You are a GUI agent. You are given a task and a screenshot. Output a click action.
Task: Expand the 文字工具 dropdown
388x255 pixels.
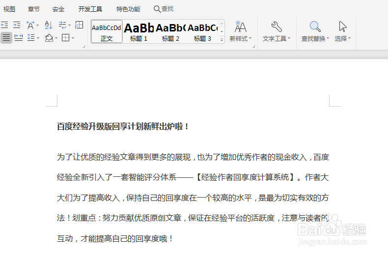(289, 38)
